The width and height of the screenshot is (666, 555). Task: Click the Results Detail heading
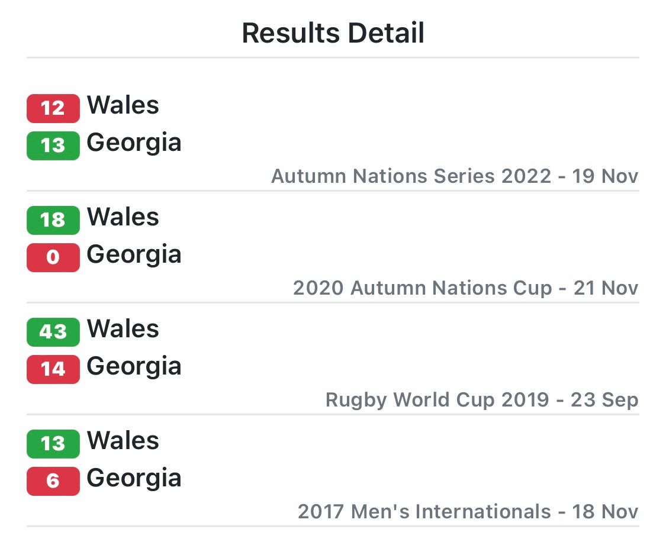333,33
